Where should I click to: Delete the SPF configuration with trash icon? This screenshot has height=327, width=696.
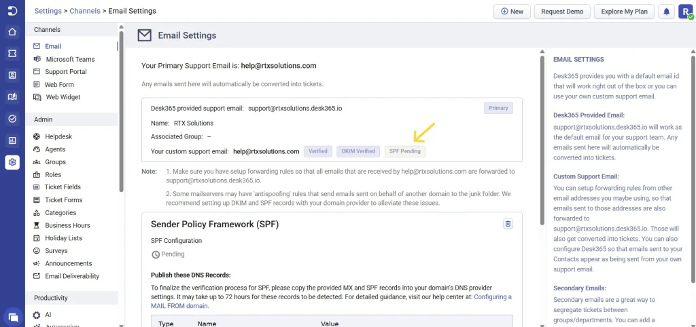tap(508, 224)
